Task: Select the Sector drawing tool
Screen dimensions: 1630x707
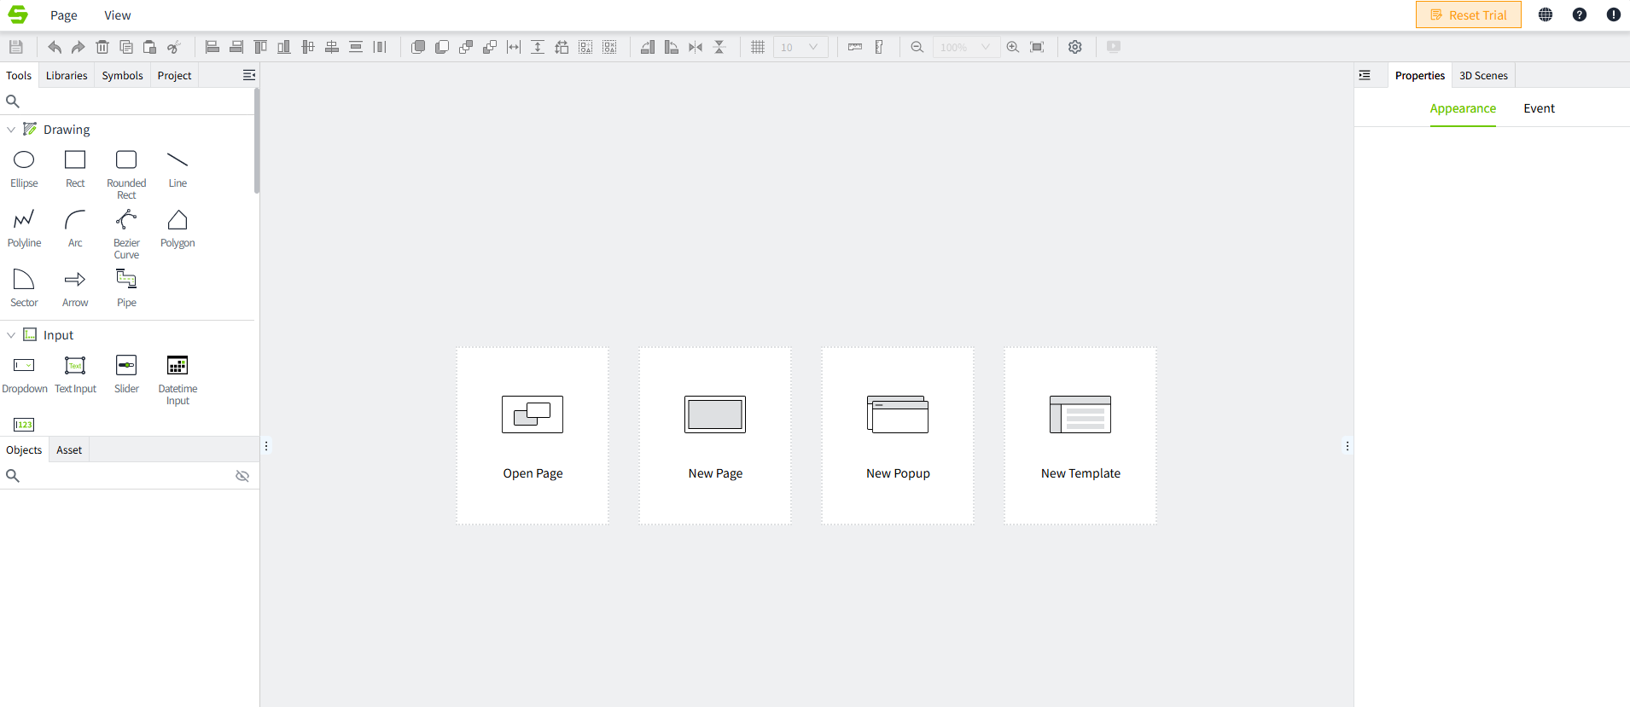Action: [x=24, y=287]
